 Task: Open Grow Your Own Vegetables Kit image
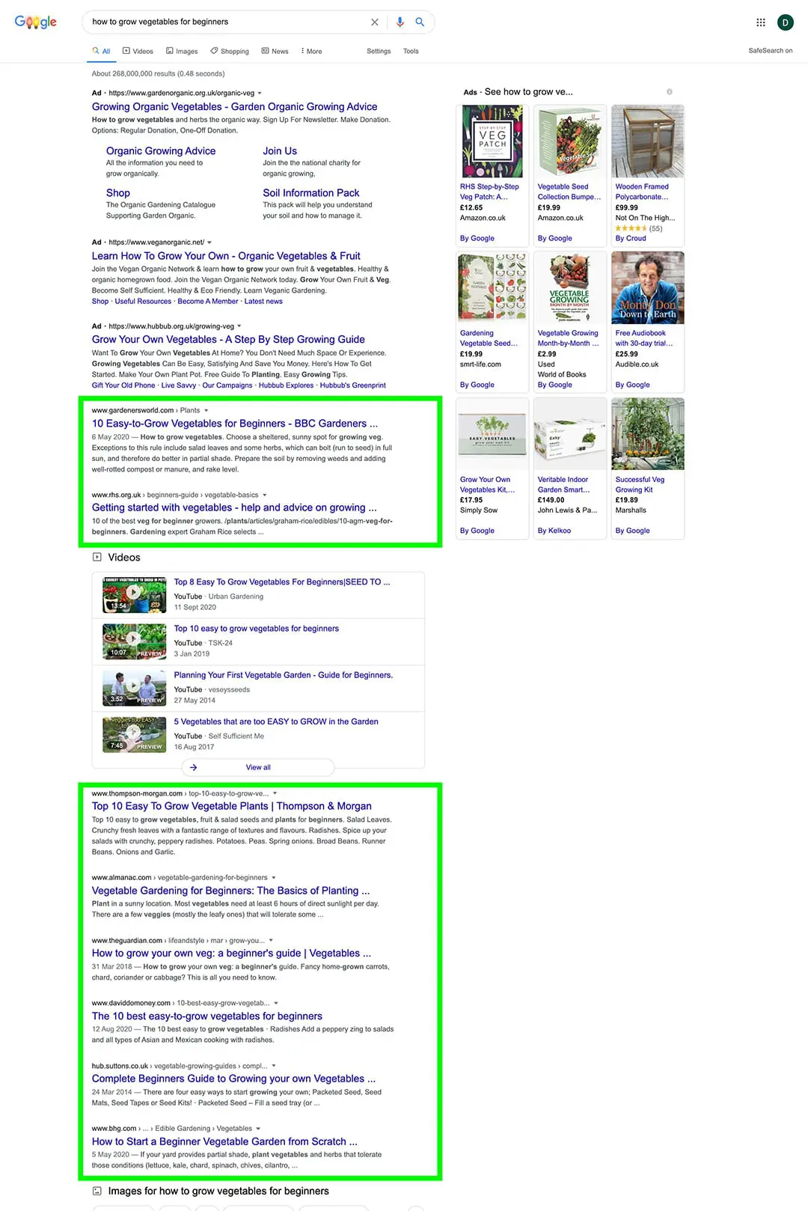click(x=492, y=434)
